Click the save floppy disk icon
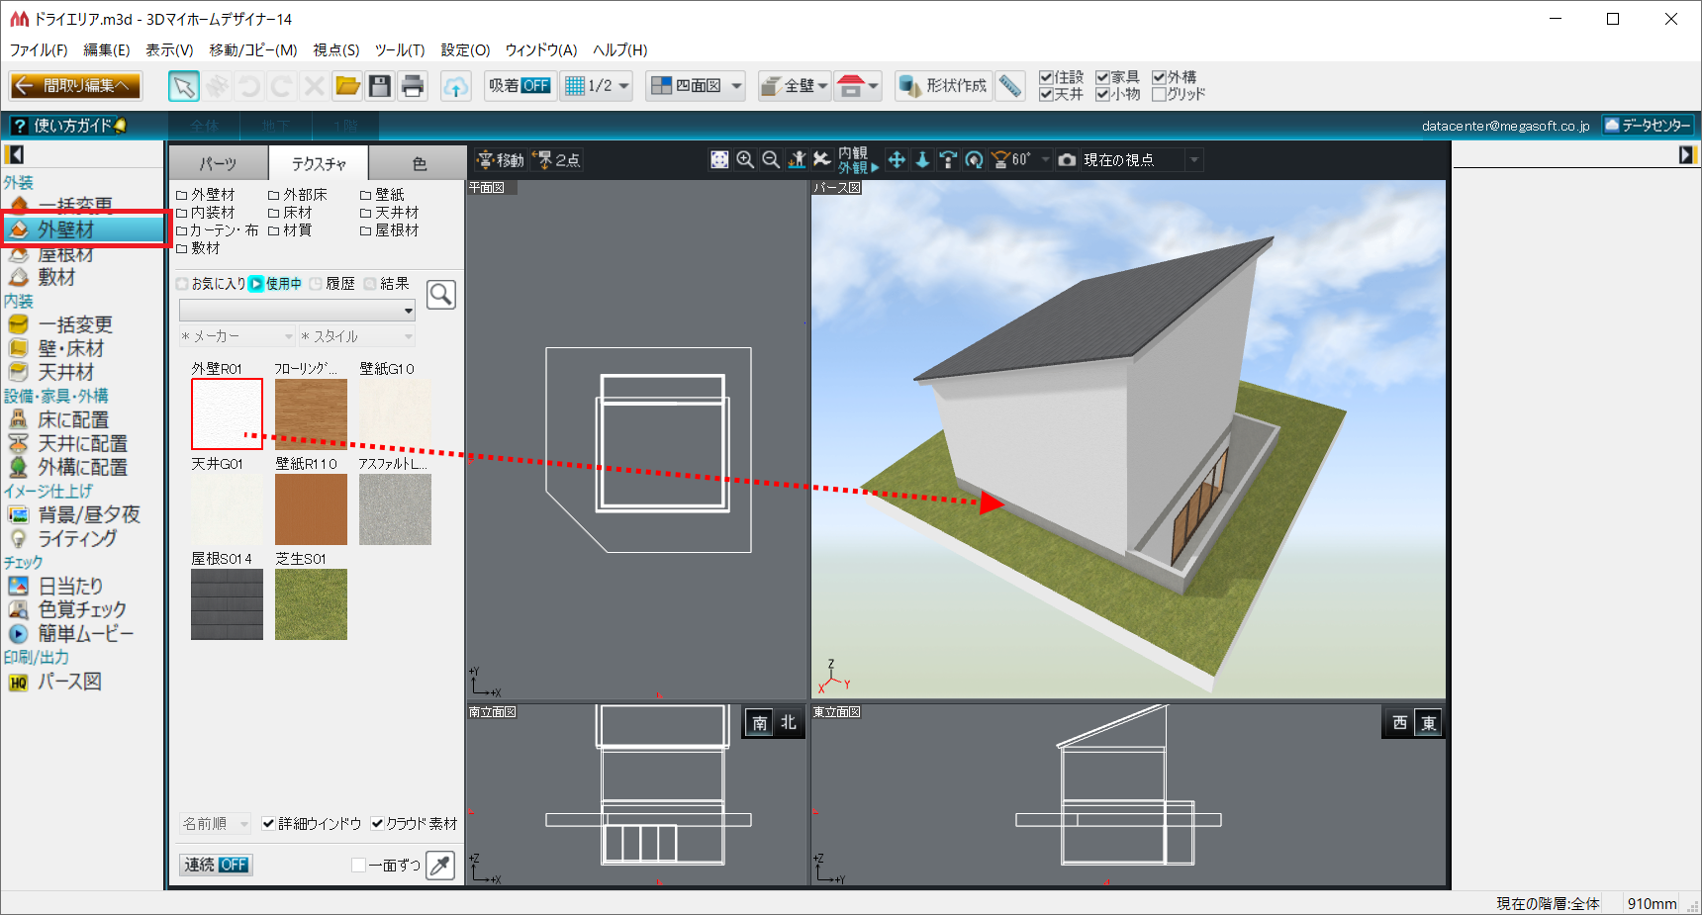This screenshot has width=1702, height=915. point(380,86)
